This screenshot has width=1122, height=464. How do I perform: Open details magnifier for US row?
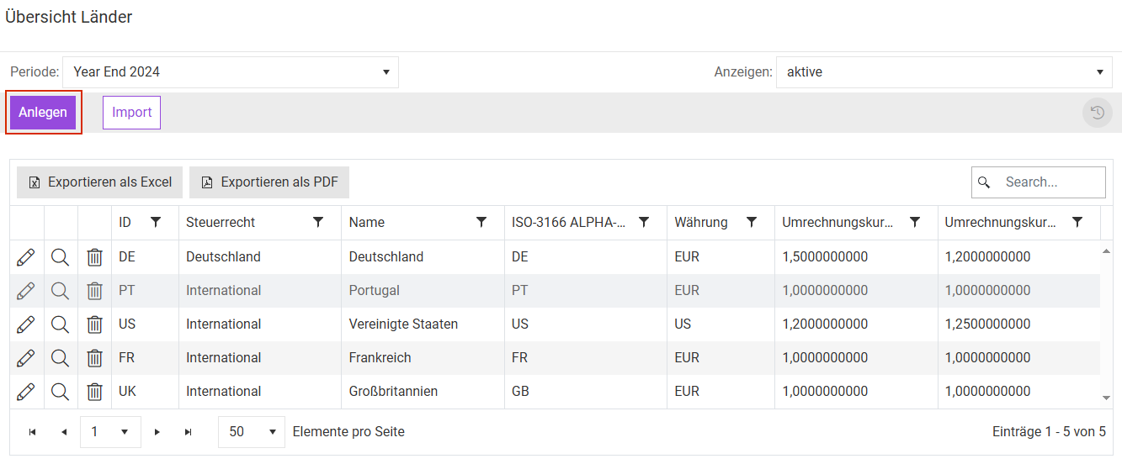tap(60, 324)
